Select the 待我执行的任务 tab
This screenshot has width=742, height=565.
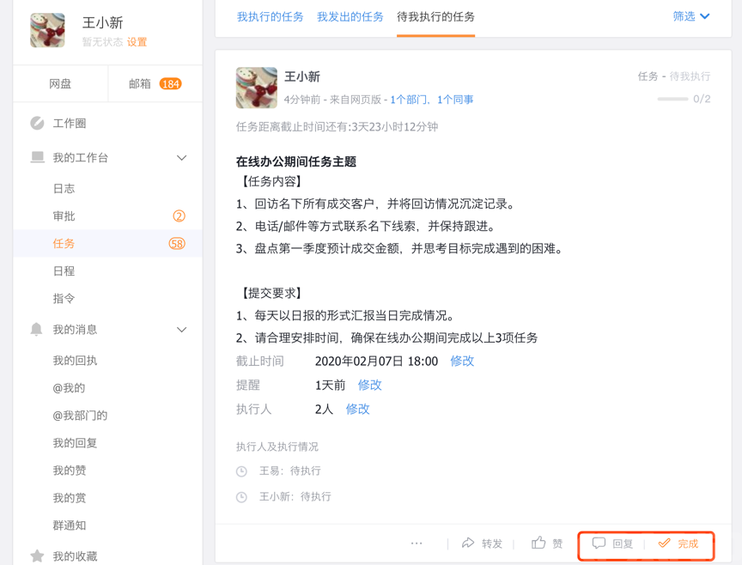coord(435,17)
